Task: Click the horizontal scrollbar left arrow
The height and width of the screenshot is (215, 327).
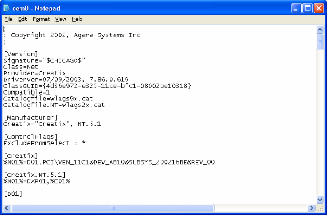Action: tap(7, 208)
